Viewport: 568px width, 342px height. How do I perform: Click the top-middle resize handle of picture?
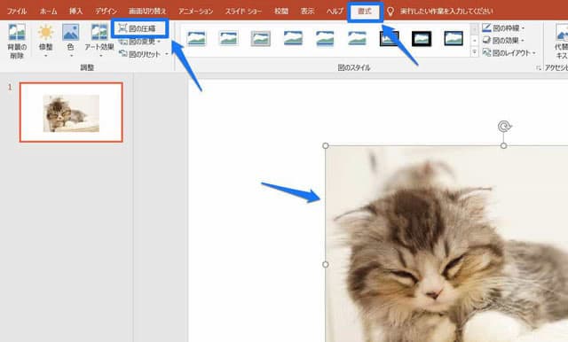click(503, 145)
